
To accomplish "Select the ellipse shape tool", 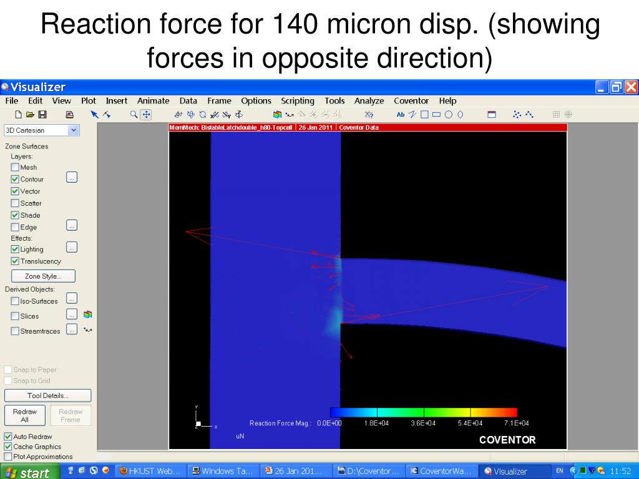I will [461, 115].
